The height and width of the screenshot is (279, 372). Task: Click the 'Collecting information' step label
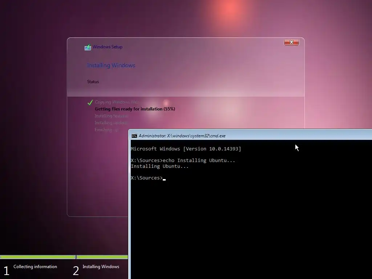point(35,266)
